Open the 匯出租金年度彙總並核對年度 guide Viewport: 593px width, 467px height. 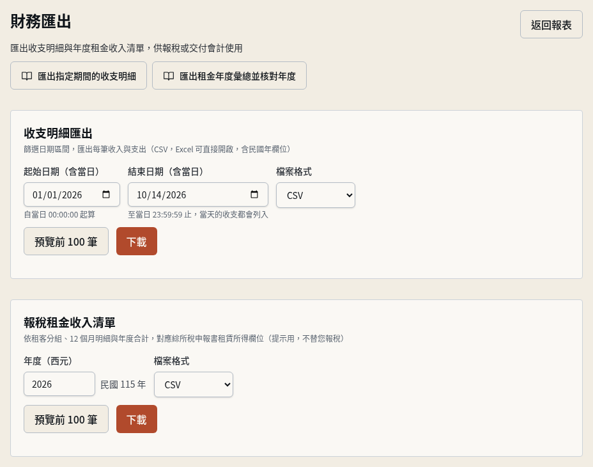229,75
